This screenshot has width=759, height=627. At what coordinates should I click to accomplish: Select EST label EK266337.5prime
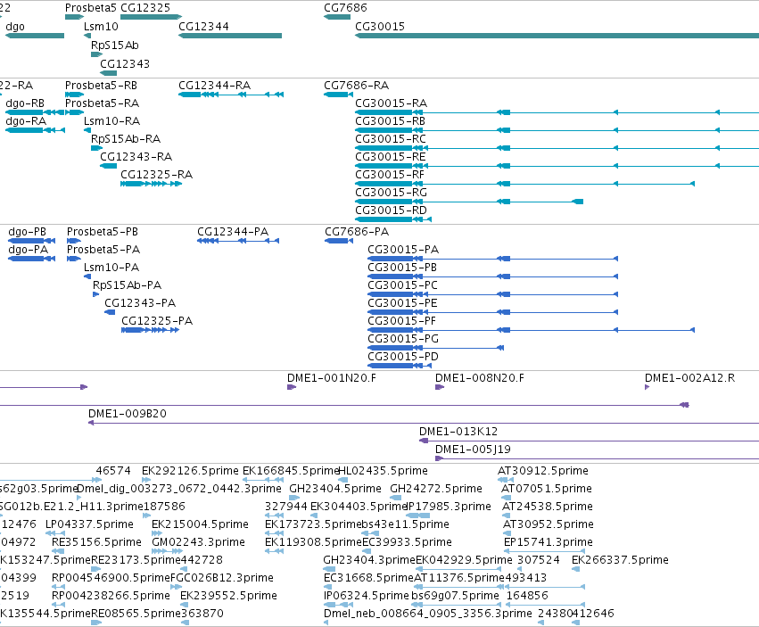(x=620, y=560)
